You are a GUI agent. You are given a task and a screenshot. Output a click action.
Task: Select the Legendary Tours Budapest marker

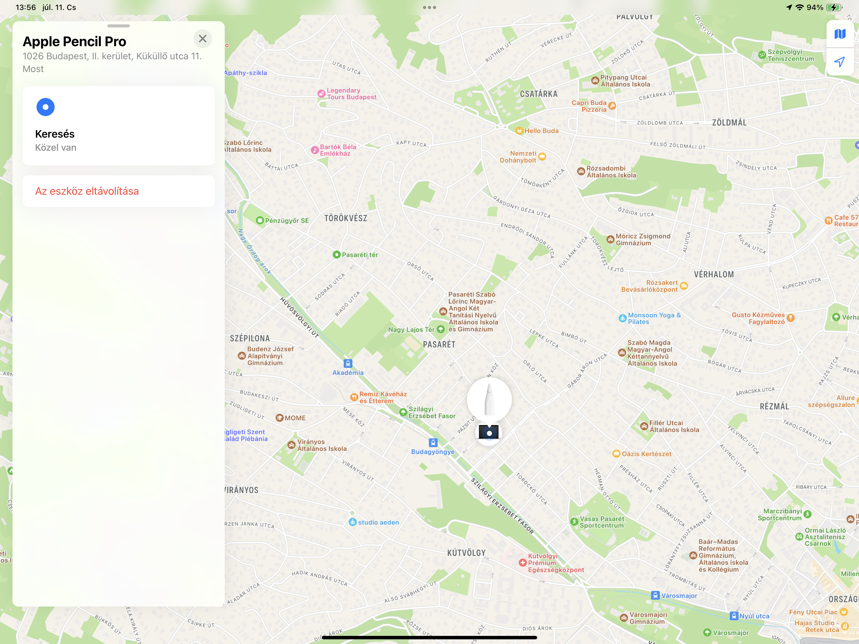pyautogui.click(x=321, y=94)
